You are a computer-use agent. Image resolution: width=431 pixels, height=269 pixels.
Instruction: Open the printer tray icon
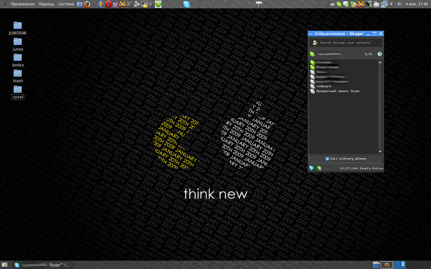pos(376,4)
